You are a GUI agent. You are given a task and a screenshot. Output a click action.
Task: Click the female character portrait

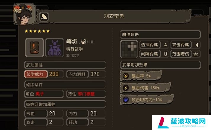24,14
